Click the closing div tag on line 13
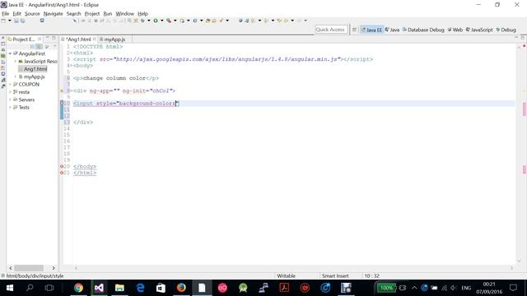The height and width of the screenshot is (296, 527). tap(83, 123)
